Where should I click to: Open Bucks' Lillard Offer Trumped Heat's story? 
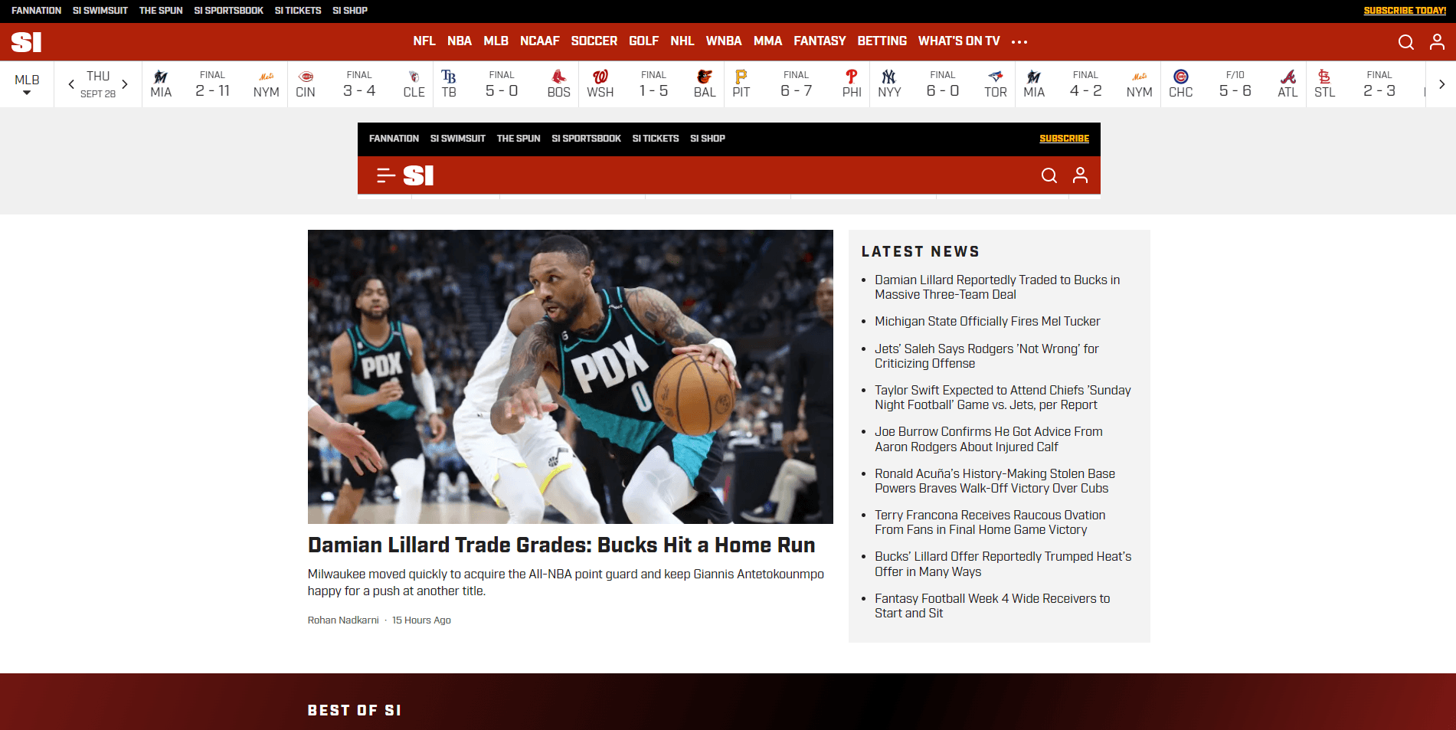point(1003,565)
